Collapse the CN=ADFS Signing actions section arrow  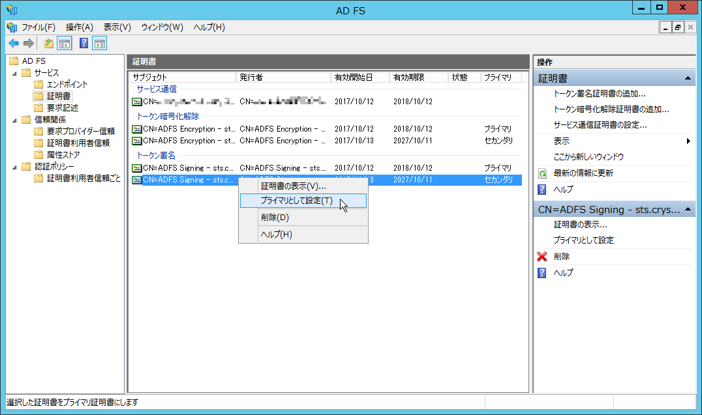pyautogui.click(x=688, y=209)
